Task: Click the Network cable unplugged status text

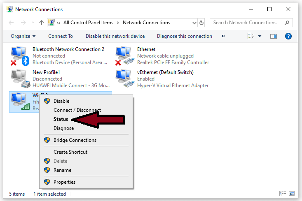Action: coord(165,56)
